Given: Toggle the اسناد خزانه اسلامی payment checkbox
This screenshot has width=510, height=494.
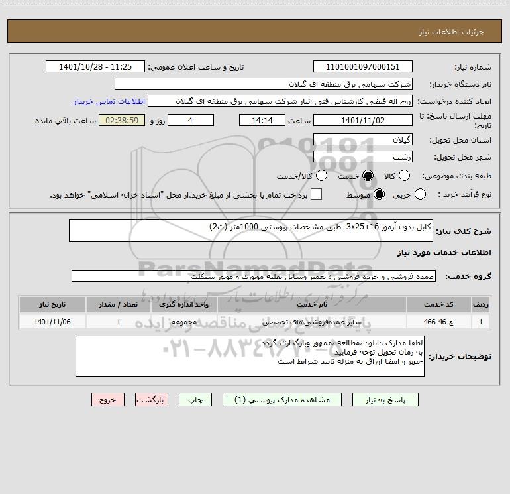Looking at the screenshot, I should [x=316, y=194].
